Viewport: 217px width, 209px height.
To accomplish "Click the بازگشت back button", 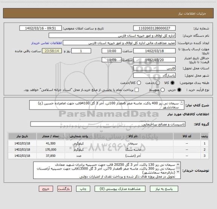I will pos(64,189).
